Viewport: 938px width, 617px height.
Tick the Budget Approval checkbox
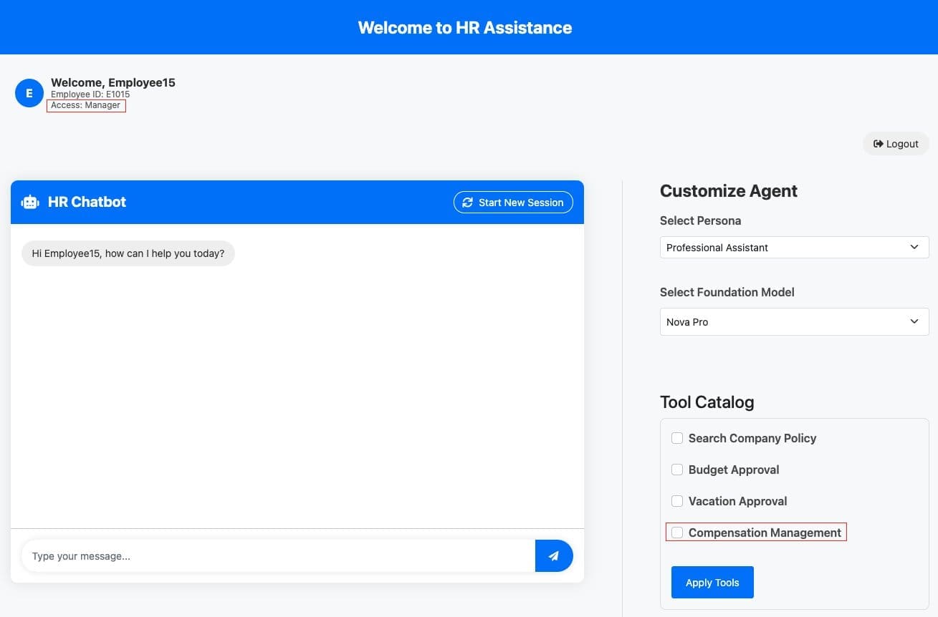(x=677, y=470)
